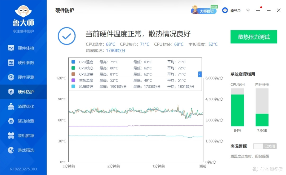Click the 游戏精选 game icon
The width and height of the screenshot is (286, 175).
click(11, 150)
